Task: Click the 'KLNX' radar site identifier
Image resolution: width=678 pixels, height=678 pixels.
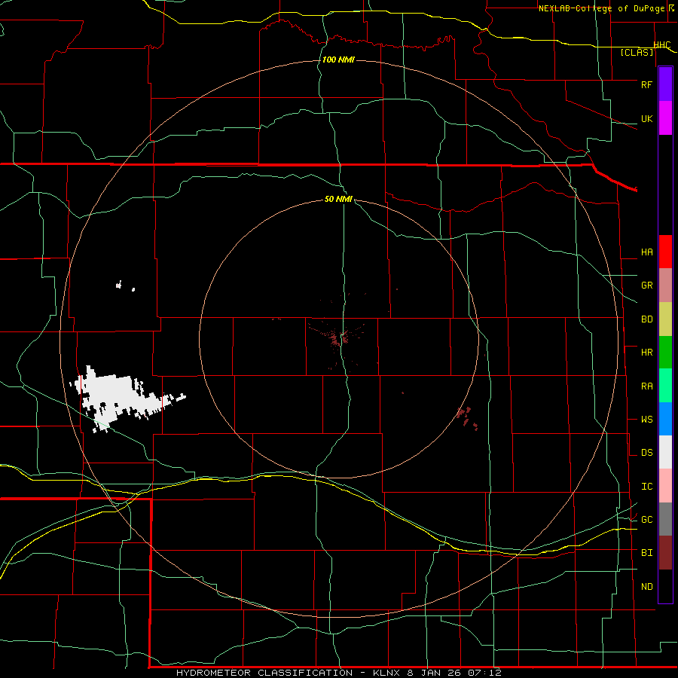Action: coord(387,673)
